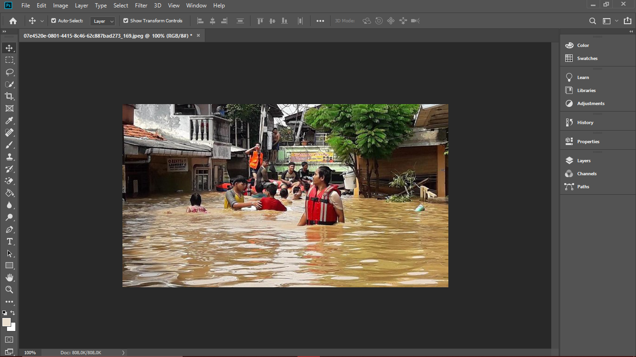Toggle Quick Mask mode button
The width and height of the screenshot is (636, 357).
[x=9, y=340]
